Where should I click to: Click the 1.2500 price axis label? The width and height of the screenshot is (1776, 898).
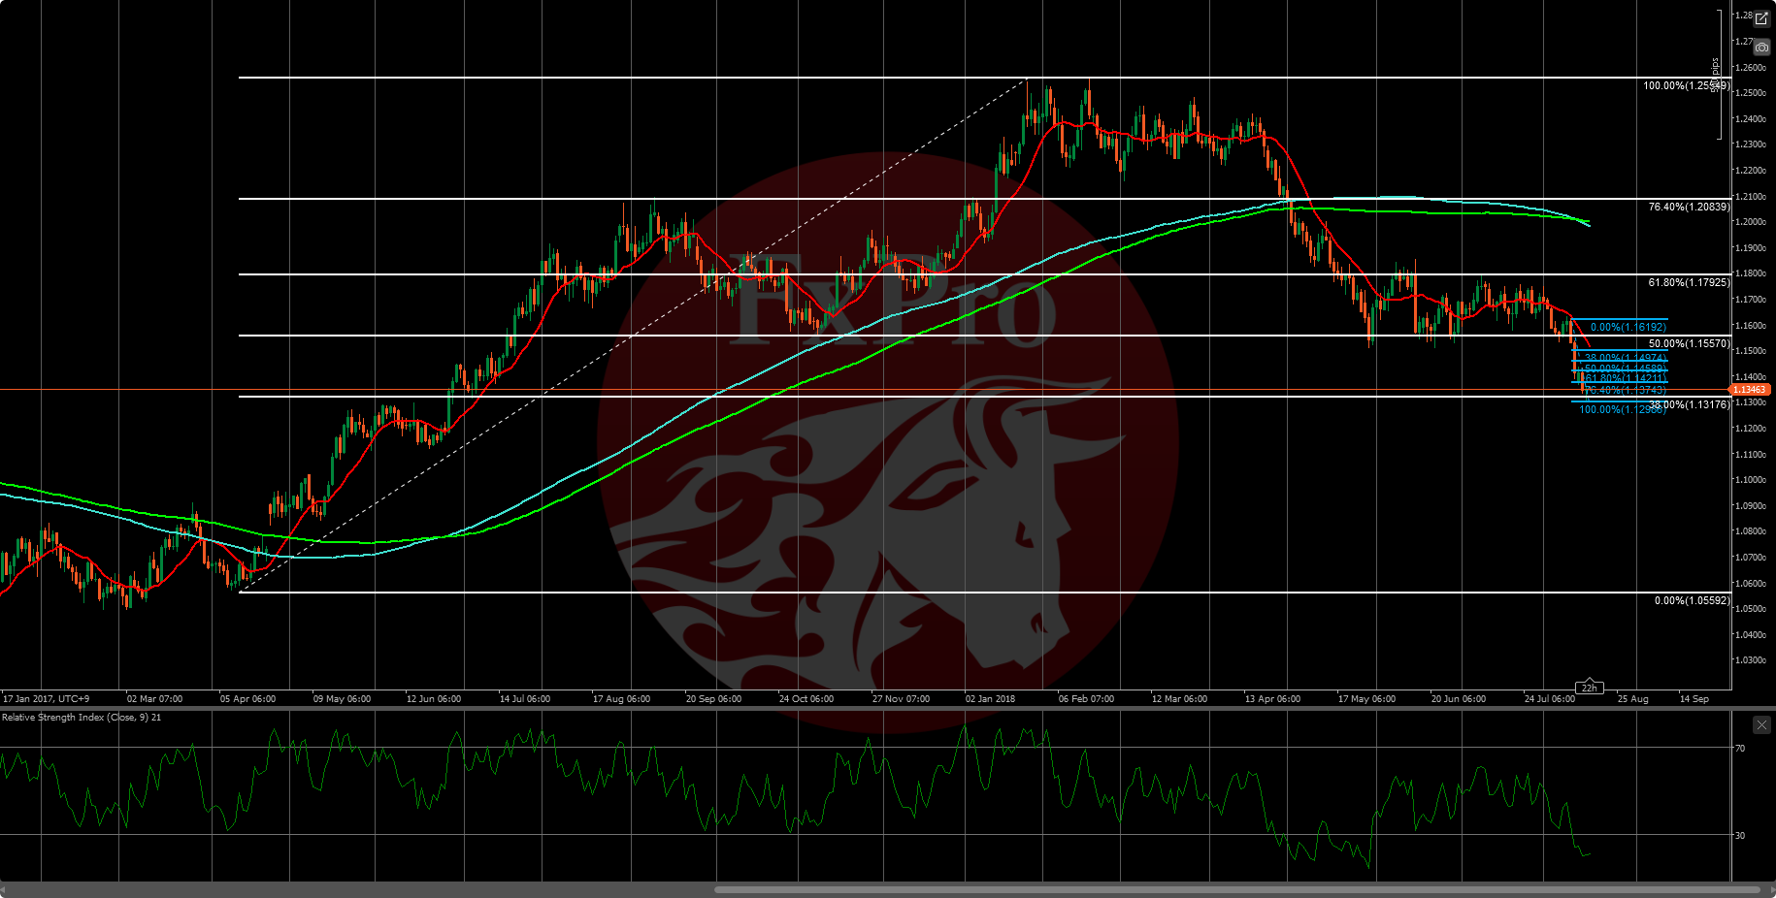point(1752,93)
